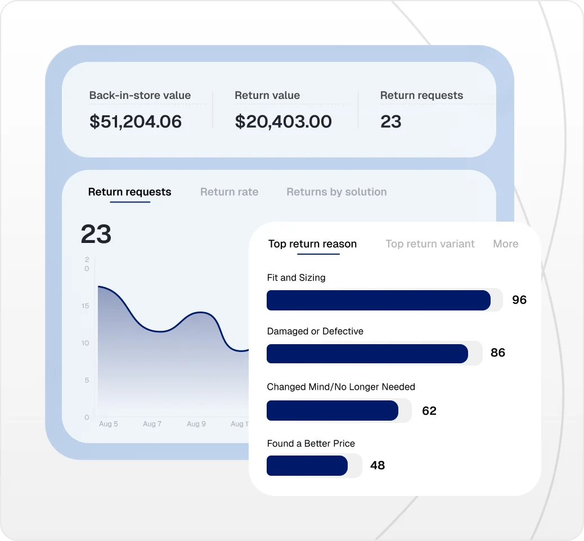This screenshot has width=584, height=541.
Task: Click the Changed Mind/No Longer Needed bar
Action: click(332, 411)
